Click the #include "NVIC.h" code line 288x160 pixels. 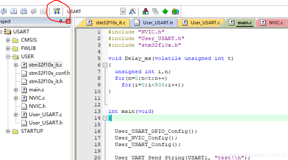pos(136,32)
